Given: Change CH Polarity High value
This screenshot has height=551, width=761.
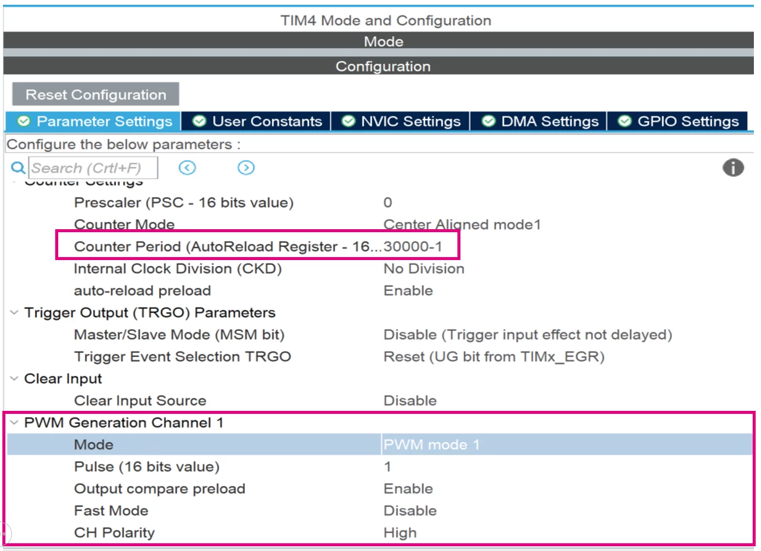Looking at the screenshot, I should point(400,533).
